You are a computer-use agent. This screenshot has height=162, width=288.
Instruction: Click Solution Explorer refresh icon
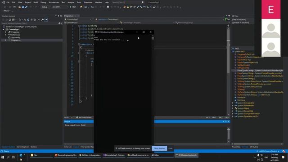click(28, 20)
